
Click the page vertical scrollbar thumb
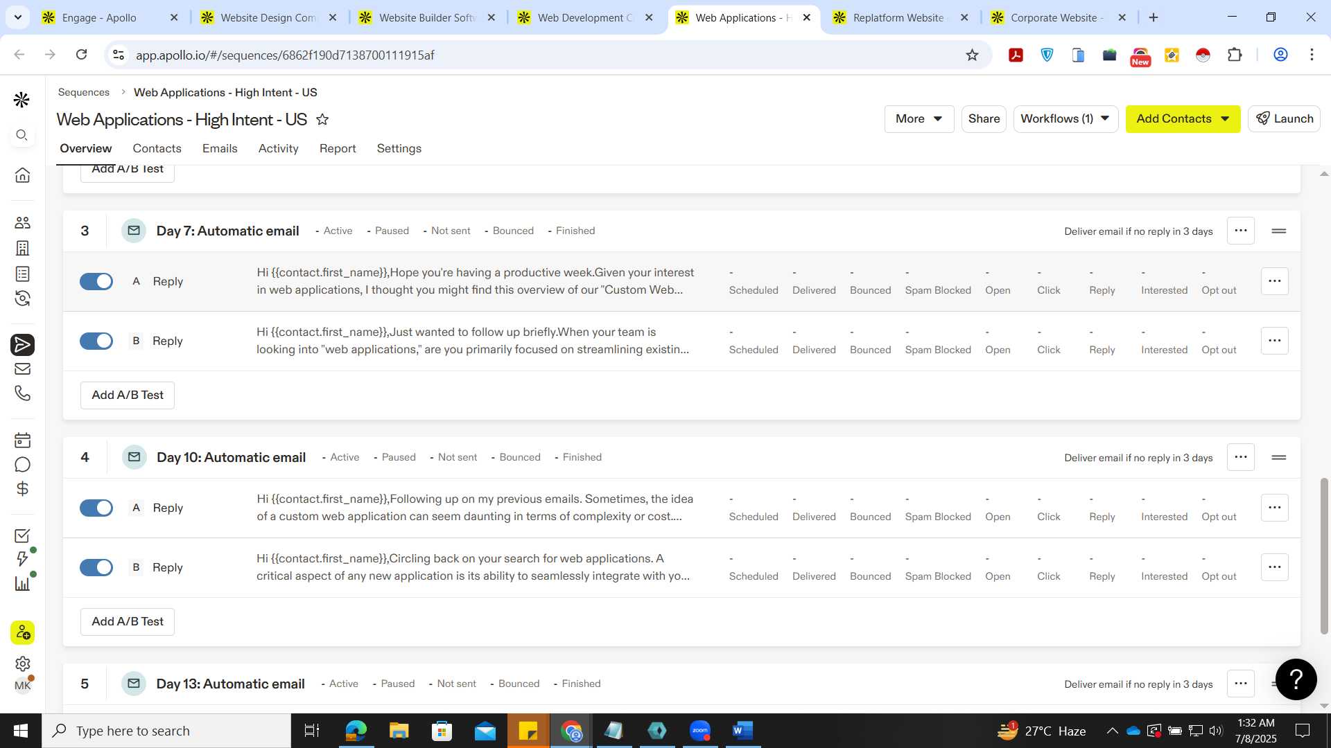(x=1324, y=555)
